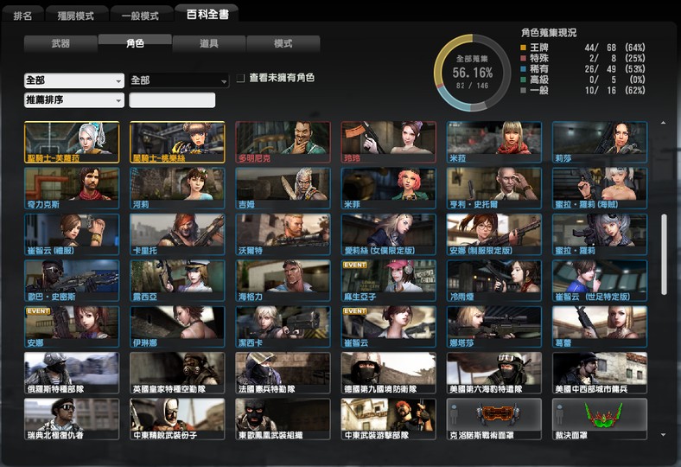Open the 推薦排序 sort dropdown
This screenshot has width=681, height=467.
point(73,100)
